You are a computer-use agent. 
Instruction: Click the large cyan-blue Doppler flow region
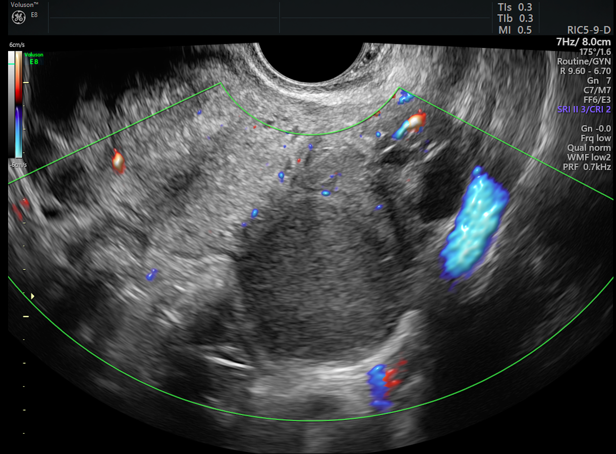(x=474, y=224)
